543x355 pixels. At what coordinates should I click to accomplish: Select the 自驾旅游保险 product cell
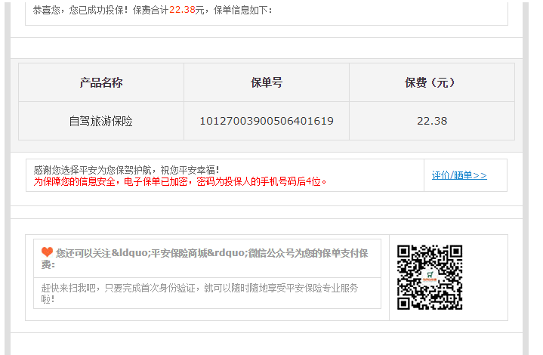click(x=101, y=121)
